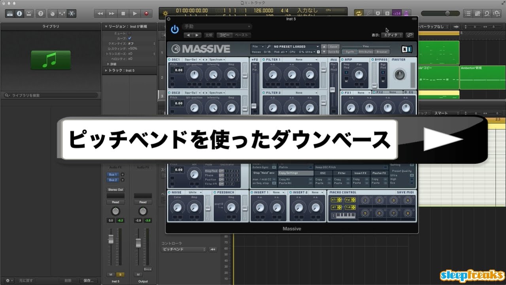
Task: Open OSC1 Spectrum mode dropdown
Action: tap(216, 59)
